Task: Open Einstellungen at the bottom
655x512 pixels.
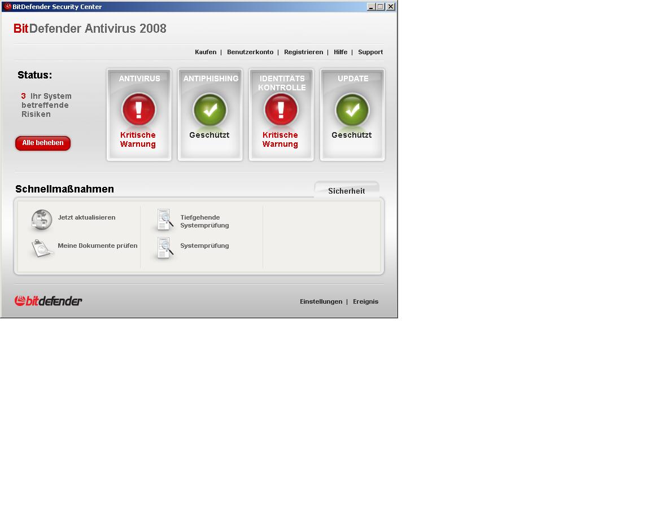Action: click(x=321, y=301)
